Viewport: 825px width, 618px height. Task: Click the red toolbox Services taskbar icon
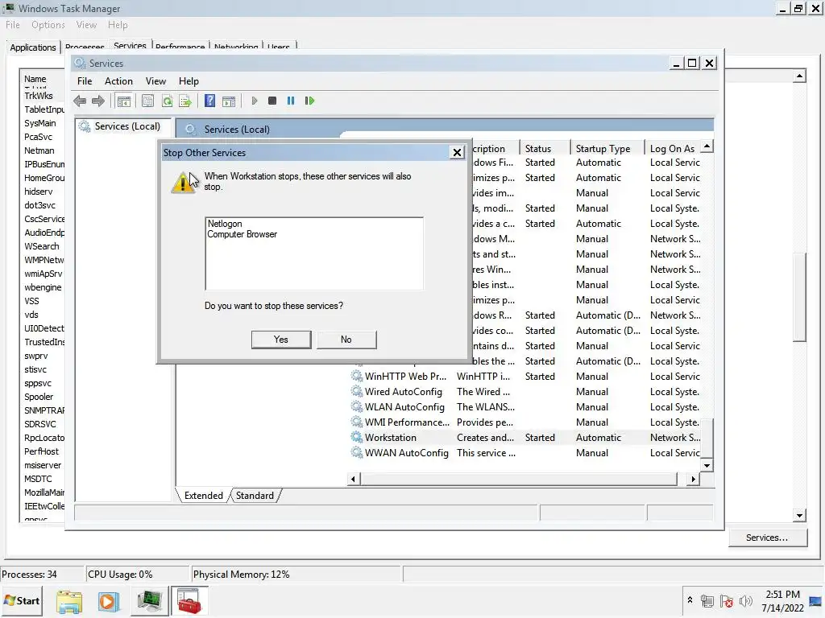tap(189, 601)
